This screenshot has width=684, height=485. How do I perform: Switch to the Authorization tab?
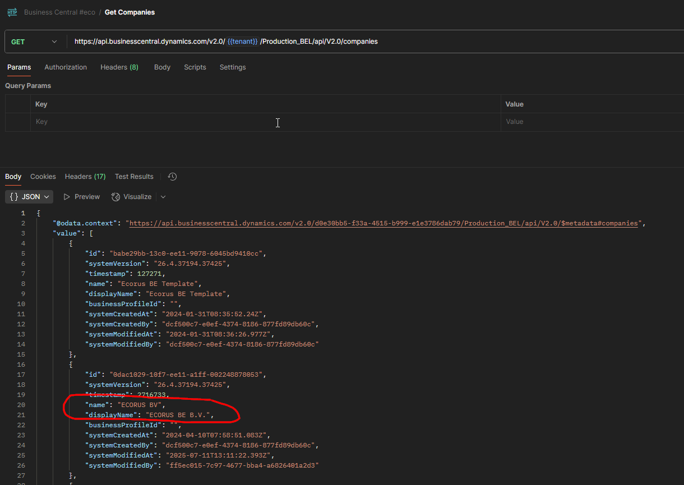point(66,67)
